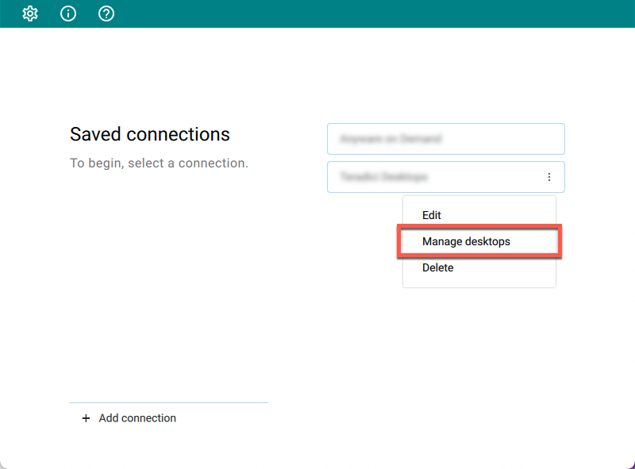Click the information circle icon
Image resolution: width=635 pixels, height=469 pixels.
(68, 13)
